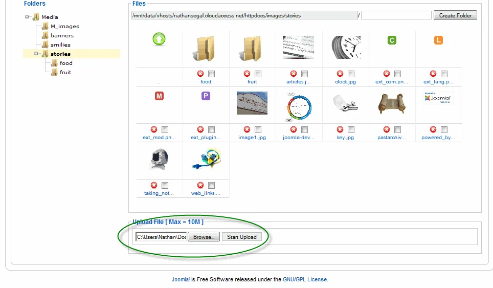Image resolution: width=493 pixels, height=288 pixels.
Task: Tick the image1.jpg checkbox
Action: click(x=258, y=129)
